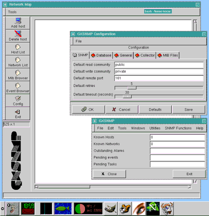This screenshot has width=209, height=216.
Task: Launch Netscape from the desktop panel
Action: pos(153,208)
